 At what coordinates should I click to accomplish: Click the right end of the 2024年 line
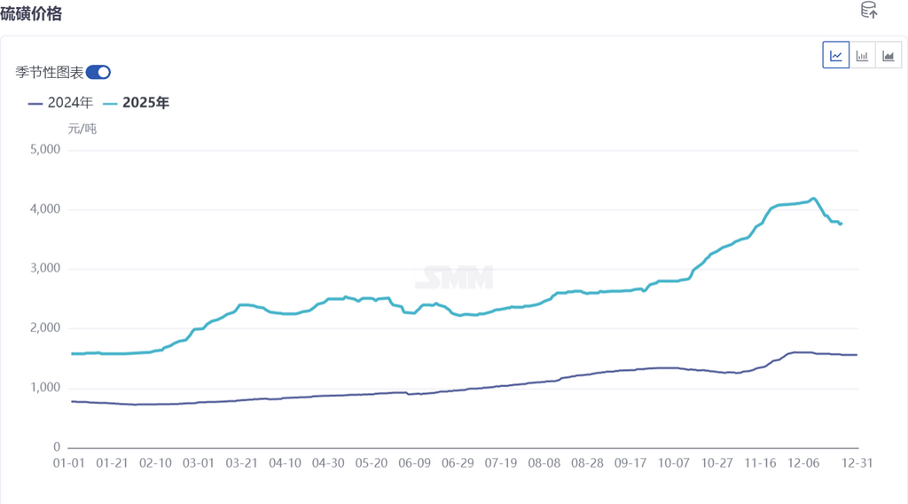click(856, 355)
